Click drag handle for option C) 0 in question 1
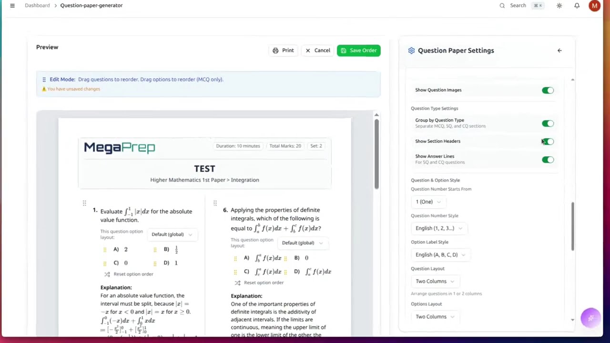 point(105,263)
